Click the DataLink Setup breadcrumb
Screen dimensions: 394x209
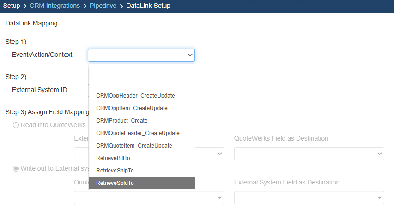click(148, 6)
